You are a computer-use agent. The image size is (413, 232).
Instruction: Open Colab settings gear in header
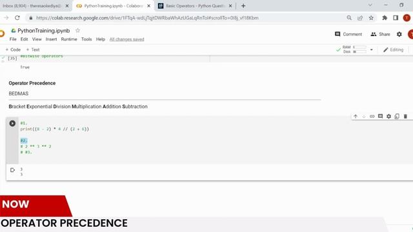pyautogui.click(x=399, y=34)
